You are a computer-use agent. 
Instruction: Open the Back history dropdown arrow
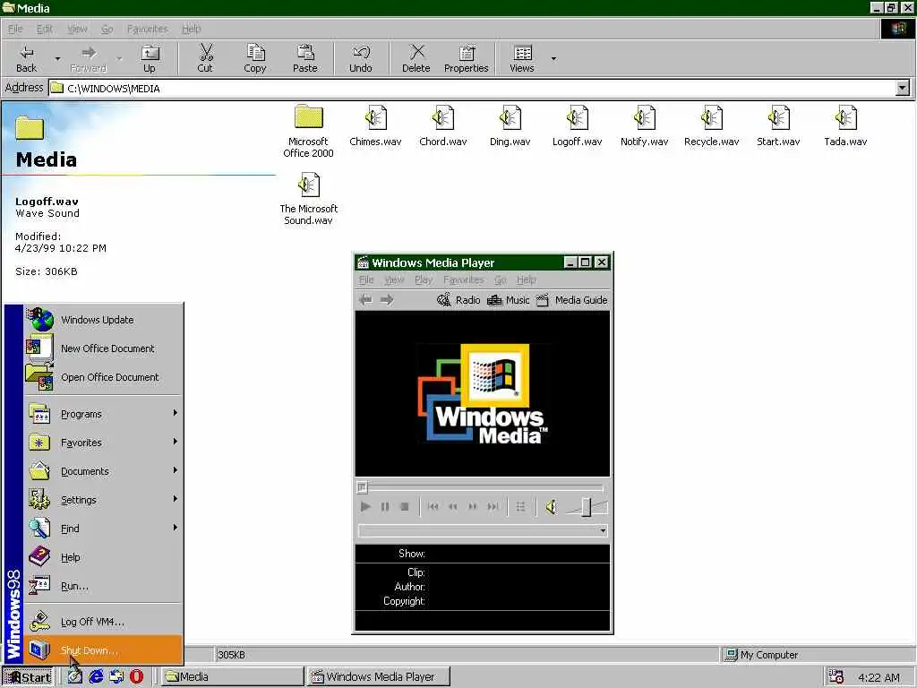[57, 58]
